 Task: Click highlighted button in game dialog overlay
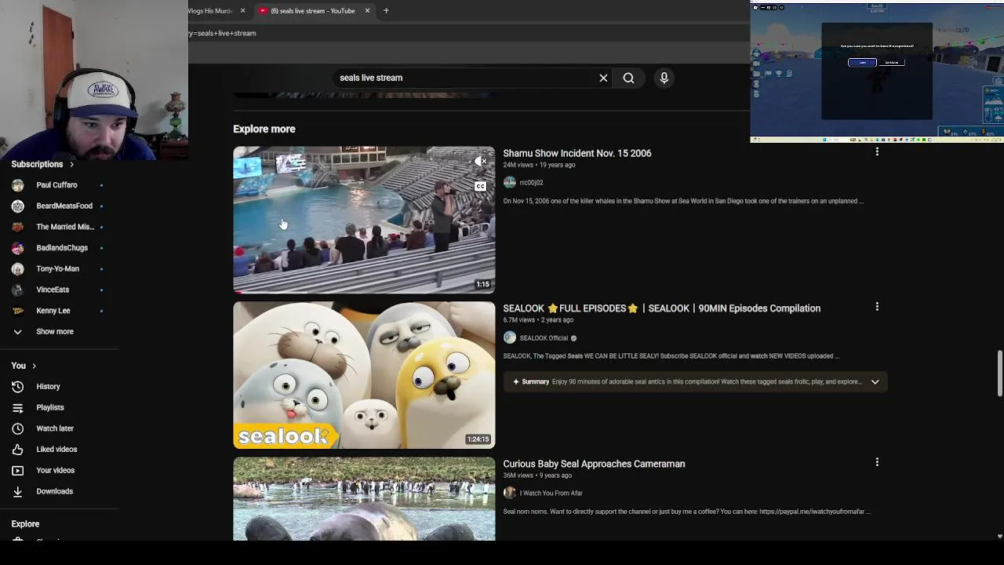(862, 63)
